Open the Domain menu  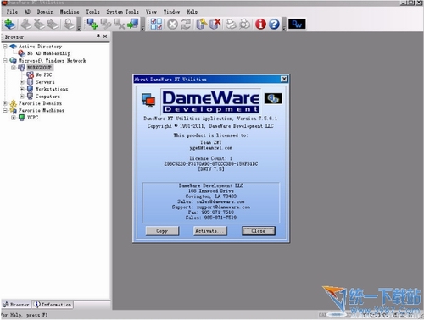click(x=45, y=12)
